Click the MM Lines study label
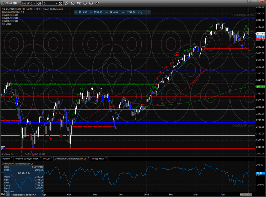Image resolution: width=266 pixels, height=197 pixels. [6, 23]
